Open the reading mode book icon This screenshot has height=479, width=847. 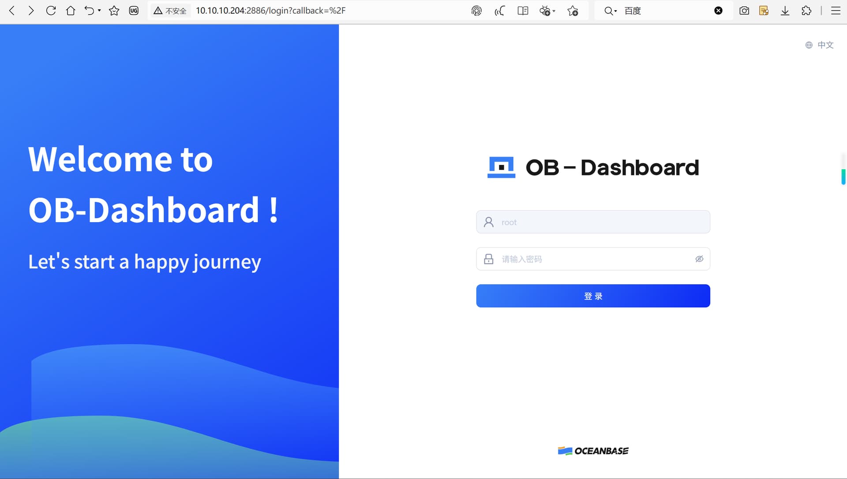pyautogui.click(x=523, y=11)
